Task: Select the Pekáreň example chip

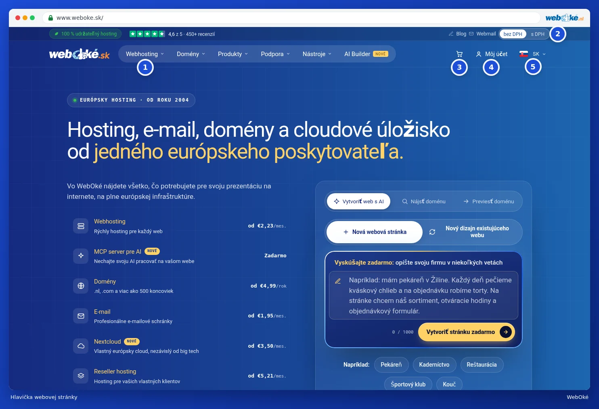Action: 391,365
